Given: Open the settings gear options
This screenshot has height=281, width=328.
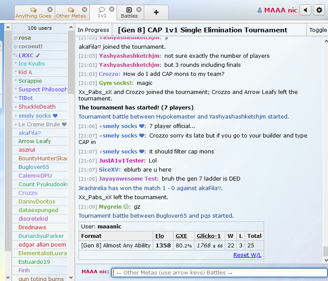Looking at the screenshot, I should pos(319,10).
